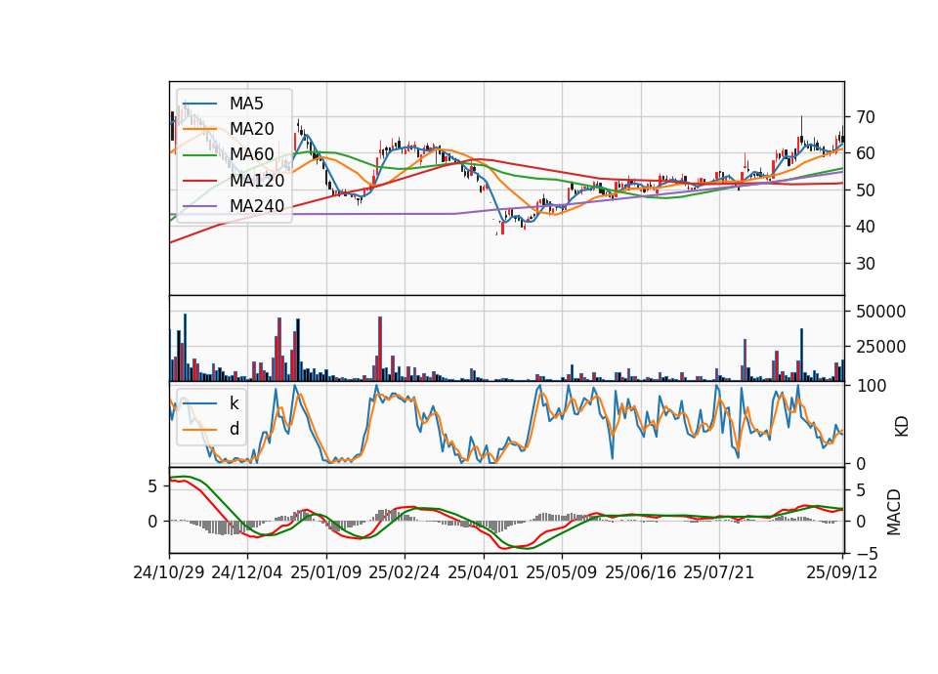938x674 pixels.
Task: Click the d legend label in KD panel
Action: point(234,429)
